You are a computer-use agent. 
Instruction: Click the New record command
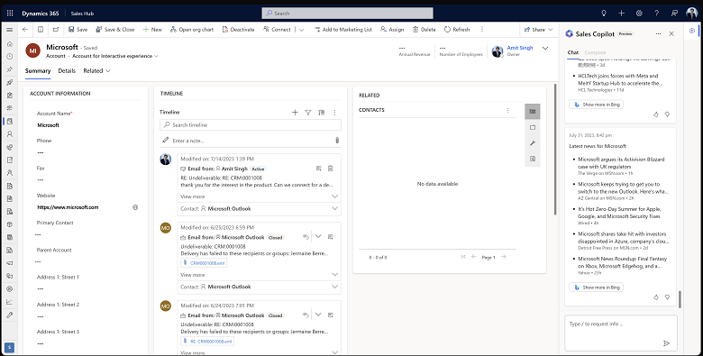pos(152,30)
